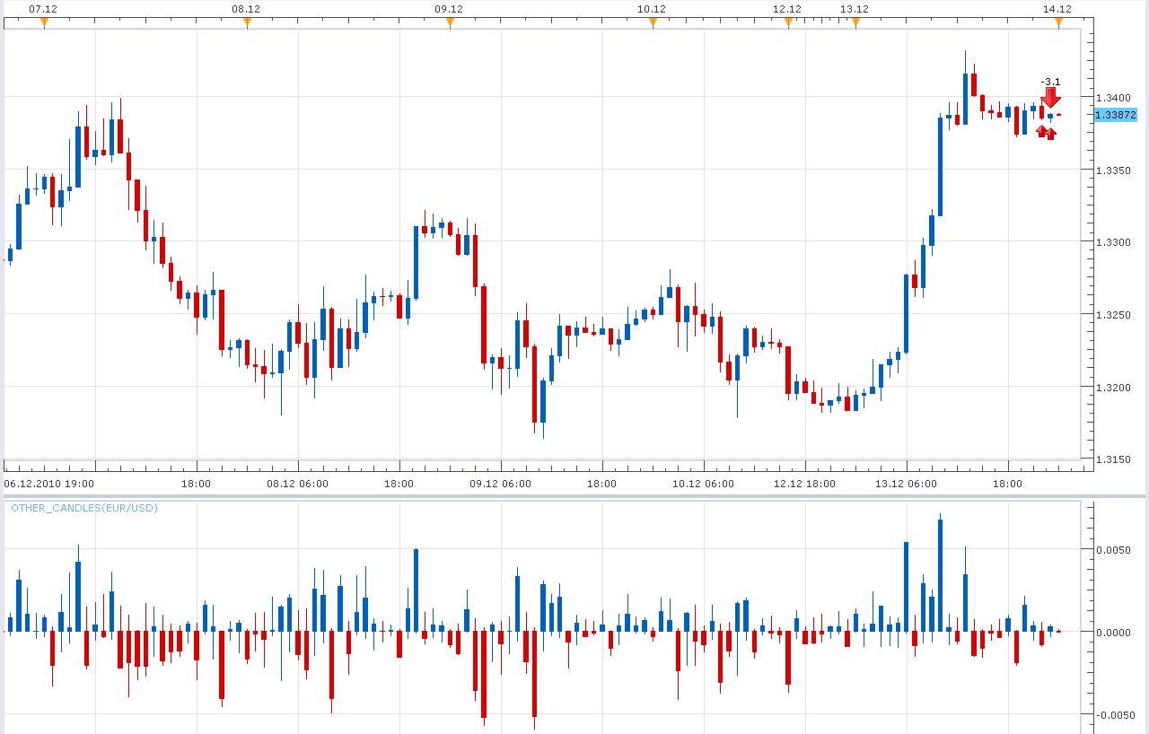Click the left small red up arrow

(x=1042, y=132)
